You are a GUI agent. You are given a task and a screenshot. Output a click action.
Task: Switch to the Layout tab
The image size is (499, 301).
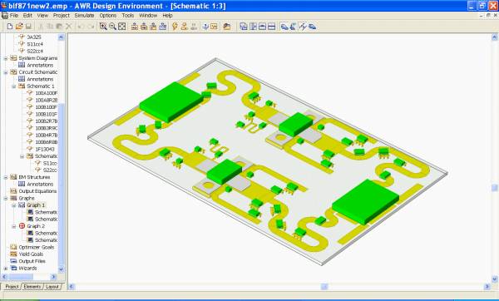pyautogui.click(x=52, y=287)
